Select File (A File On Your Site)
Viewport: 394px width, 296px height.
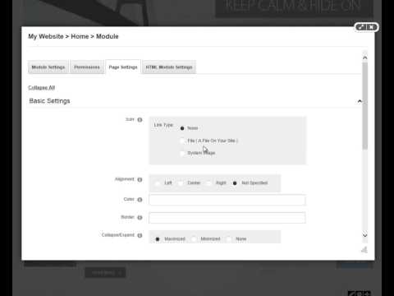click(182, 141)
